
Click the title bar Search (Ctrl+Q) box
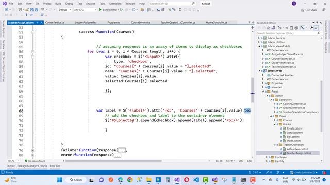coord(172,4)
